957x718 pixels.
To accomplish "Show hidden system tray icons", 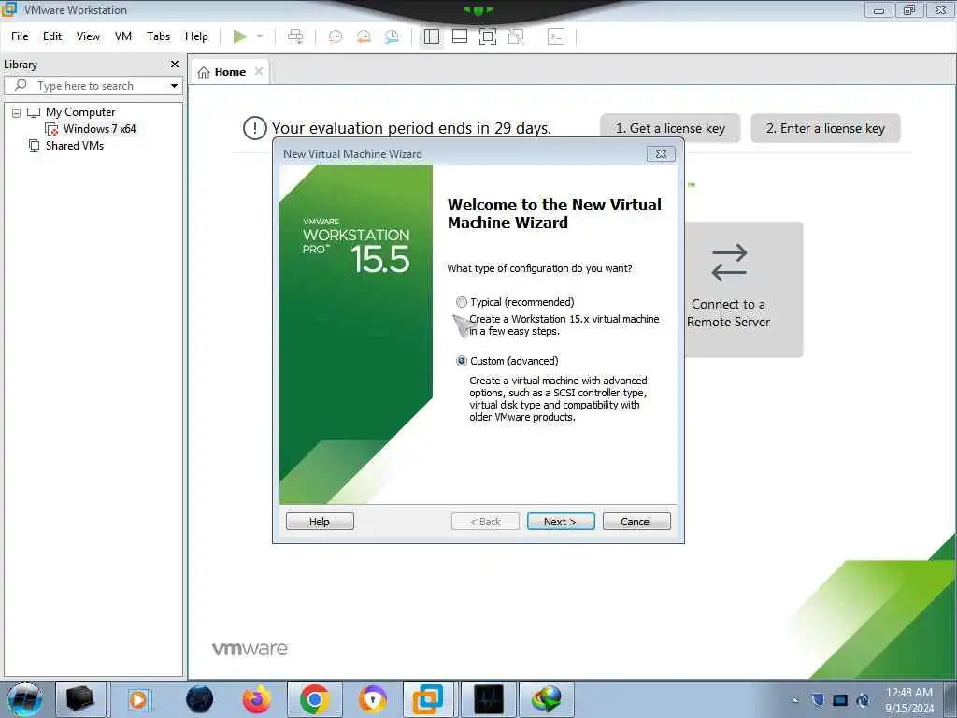I will tap(794, 700).
